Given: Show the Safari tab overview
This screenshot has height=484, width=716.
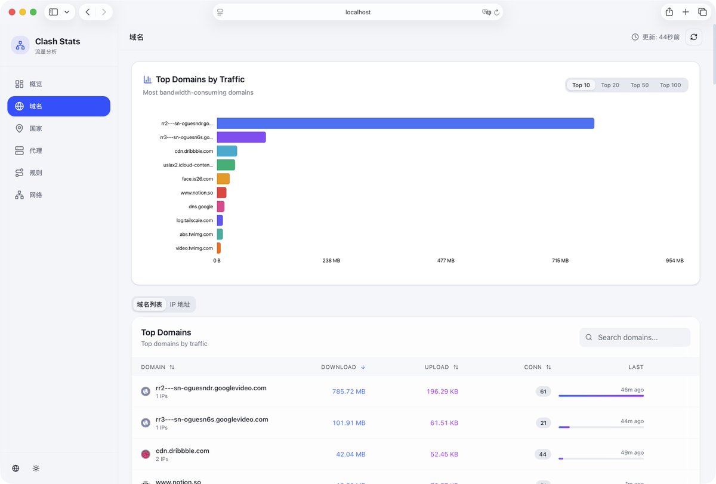Looking at the screenshot, I should point(702,12).
